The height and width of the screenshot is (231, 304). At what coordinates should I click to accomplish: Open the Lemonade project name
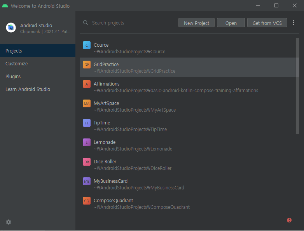tap(105, 142)
